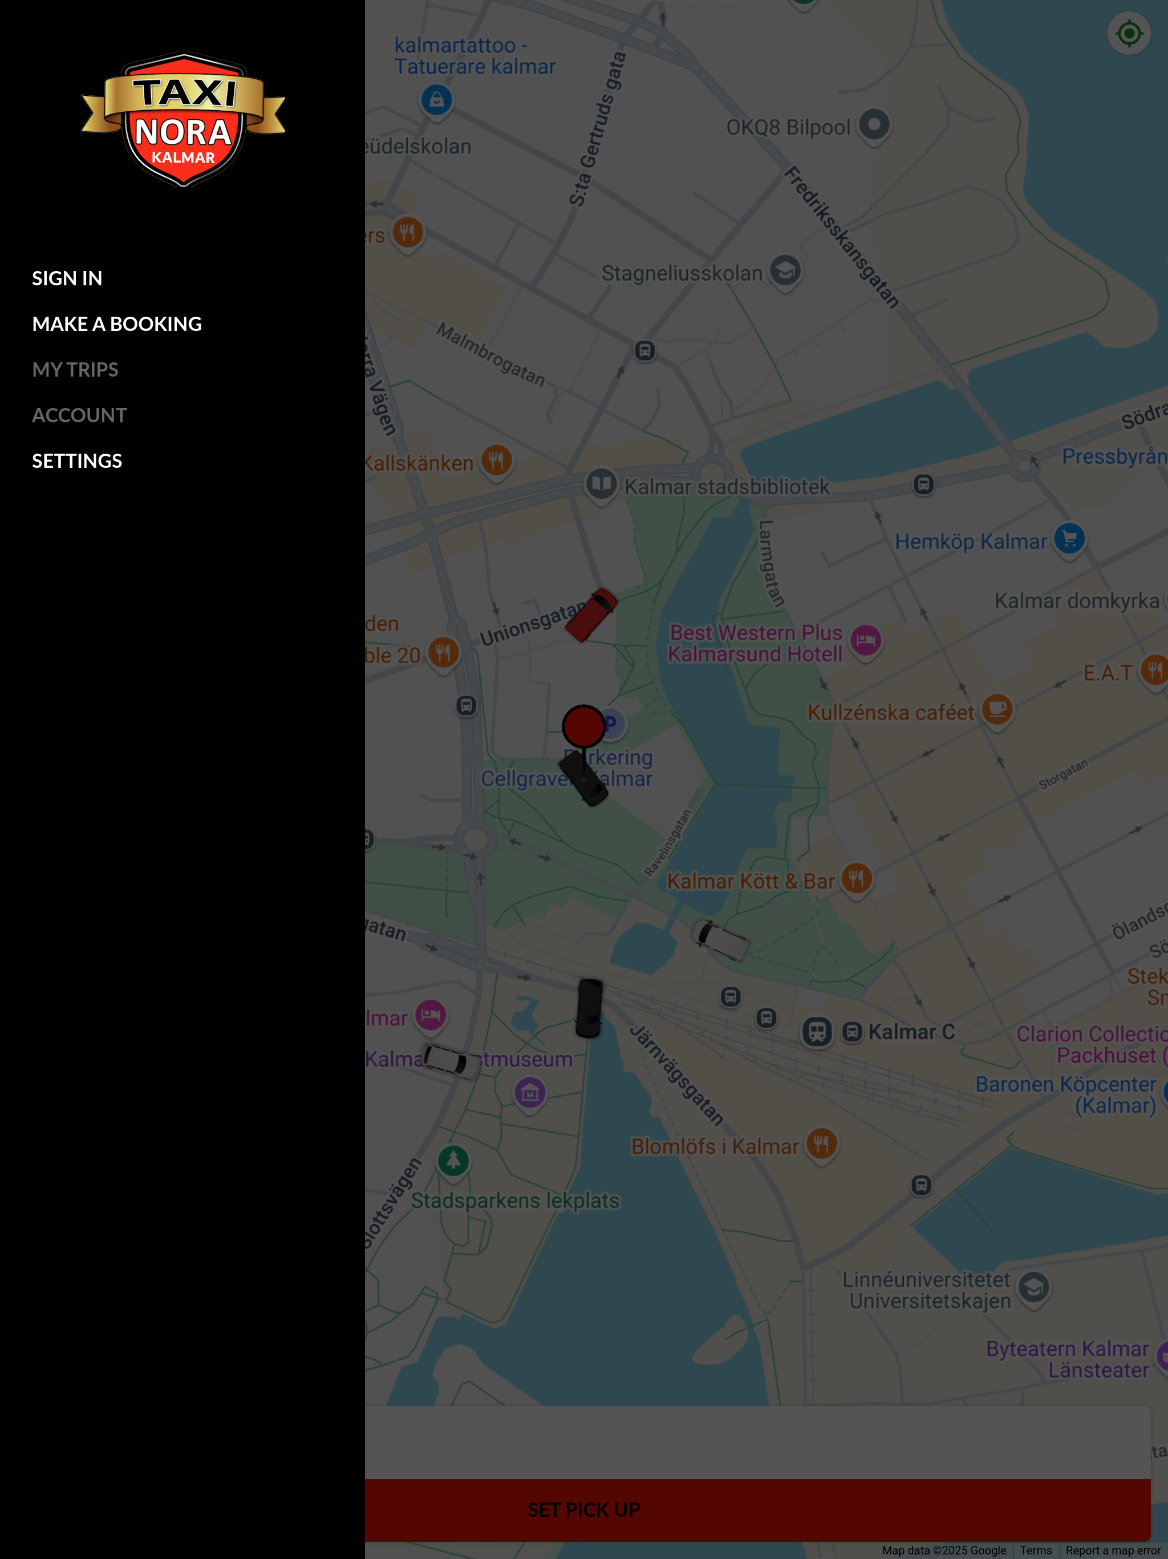Tap the Taxi Nora Kalmar logo
1168x1559 pixels.
pos(183,120)
